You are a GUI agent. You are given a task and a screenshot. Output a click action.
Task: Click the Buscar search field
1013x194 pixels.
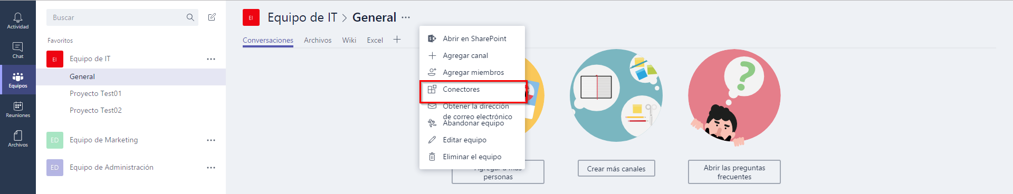point(117,17)
